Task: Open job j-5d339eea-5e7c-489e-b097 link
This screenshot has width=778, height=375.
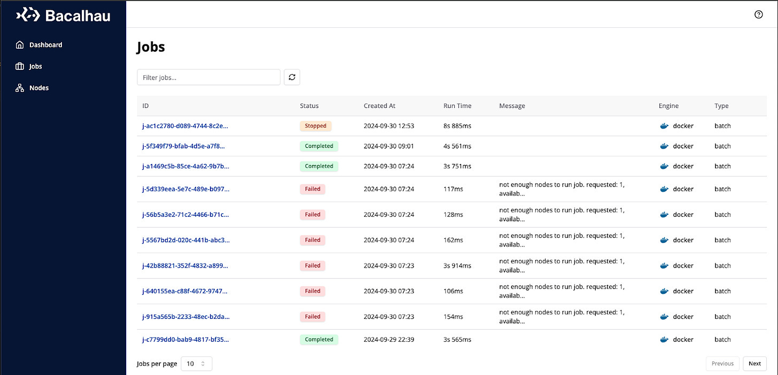Action: pyautogui.click(x=186, y=189)
